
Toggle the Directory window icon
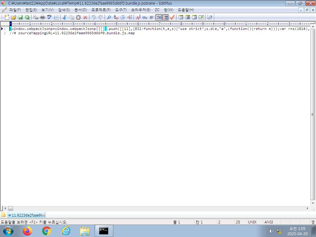click(x=181, y=17)
